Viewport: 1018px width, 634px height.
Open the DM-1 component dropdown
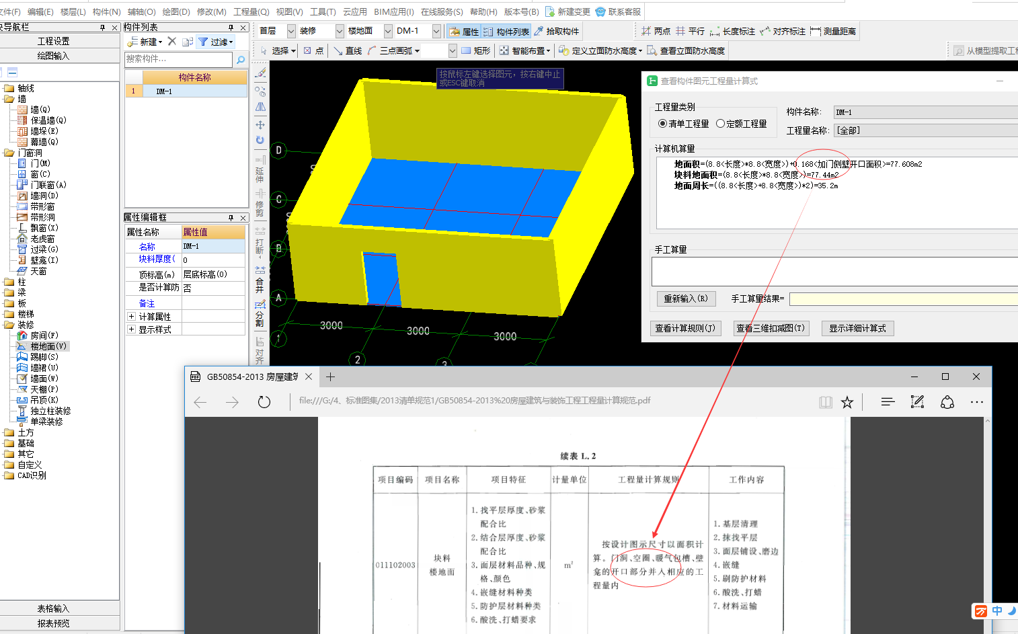(x=436, y=31)
